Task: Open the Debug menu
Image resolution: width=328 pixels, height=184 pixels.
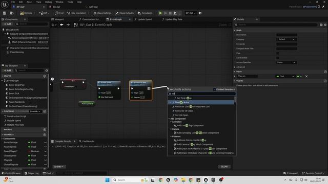Action: (48, 2)
